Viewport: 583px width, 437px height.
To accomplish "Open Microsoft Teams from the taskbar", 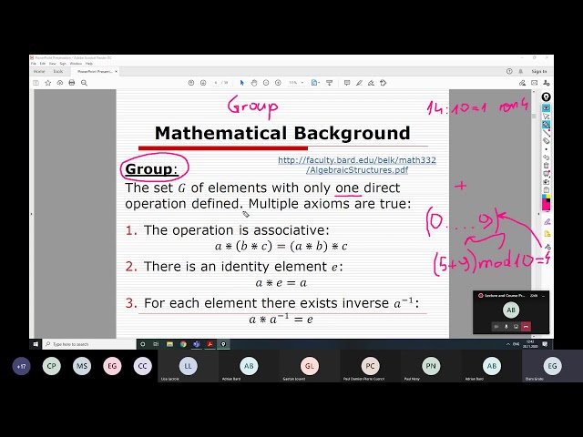I will point(197,344).
